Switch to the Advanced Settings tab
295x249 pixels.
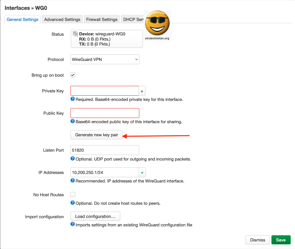[62, 19]
